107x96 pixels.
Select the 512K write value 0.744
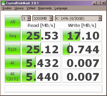(x=82, y=49)
